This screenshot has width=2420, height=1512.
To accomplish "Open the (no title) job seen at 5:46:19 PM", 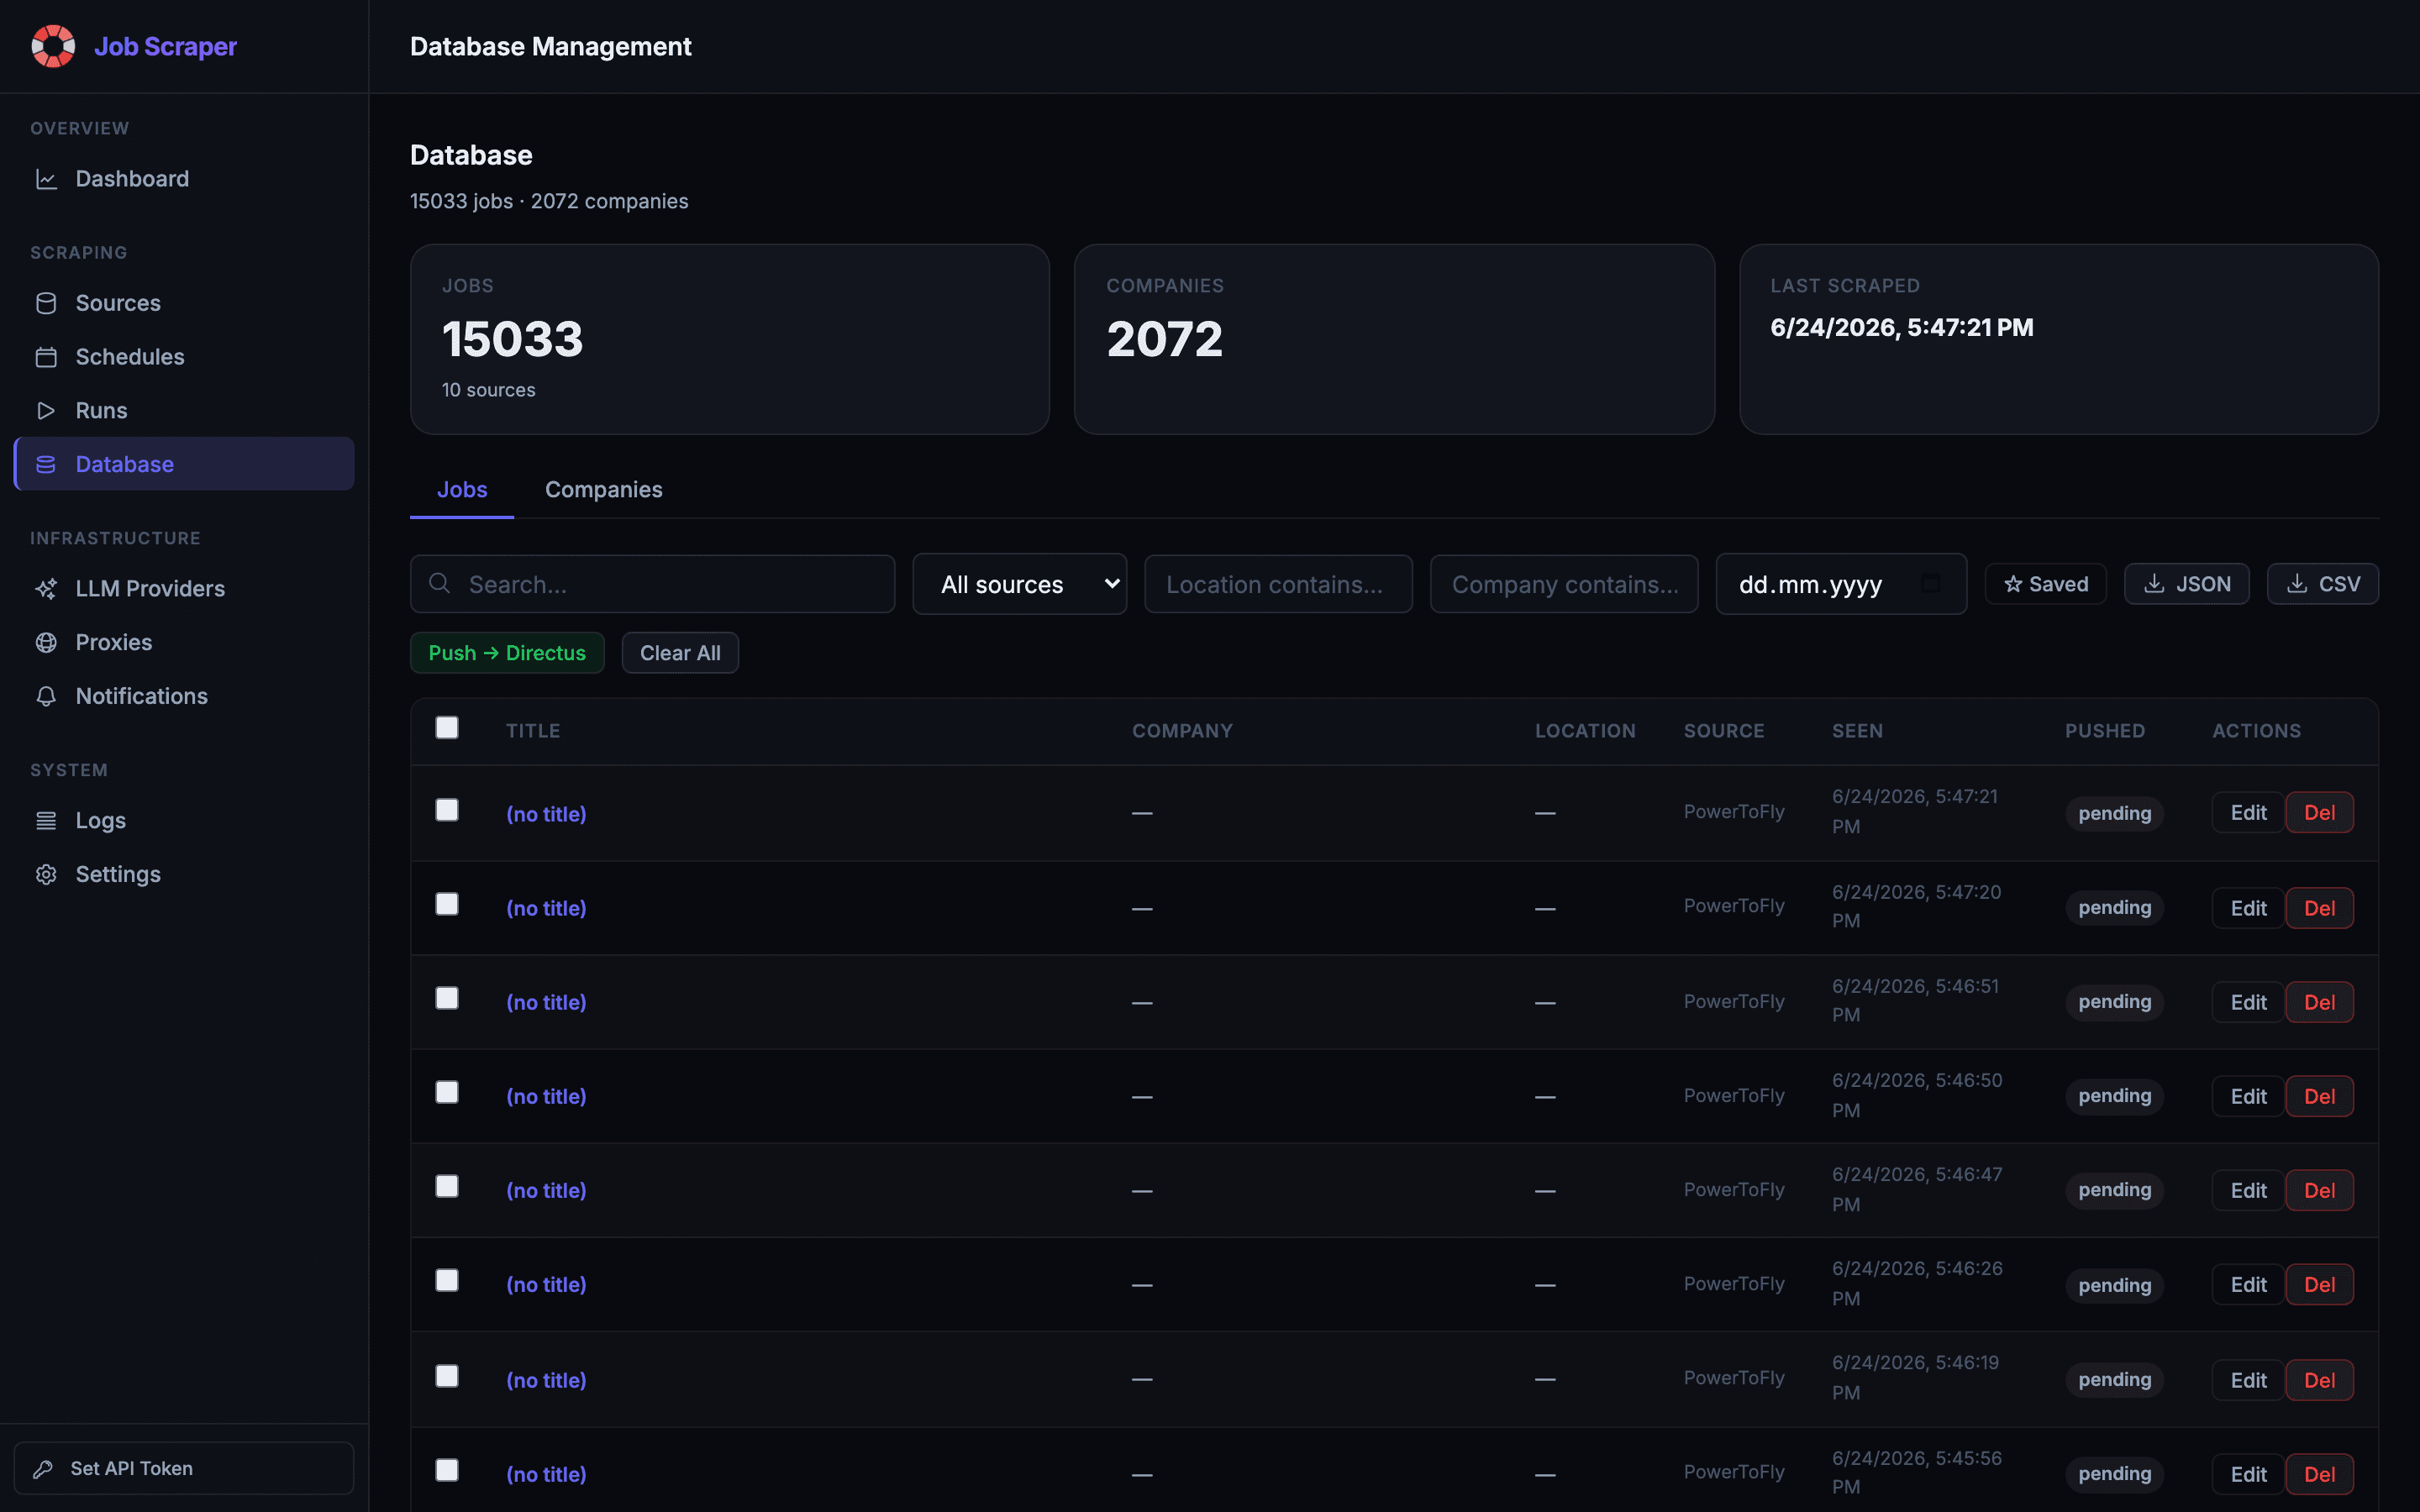I will [546, 1380].
